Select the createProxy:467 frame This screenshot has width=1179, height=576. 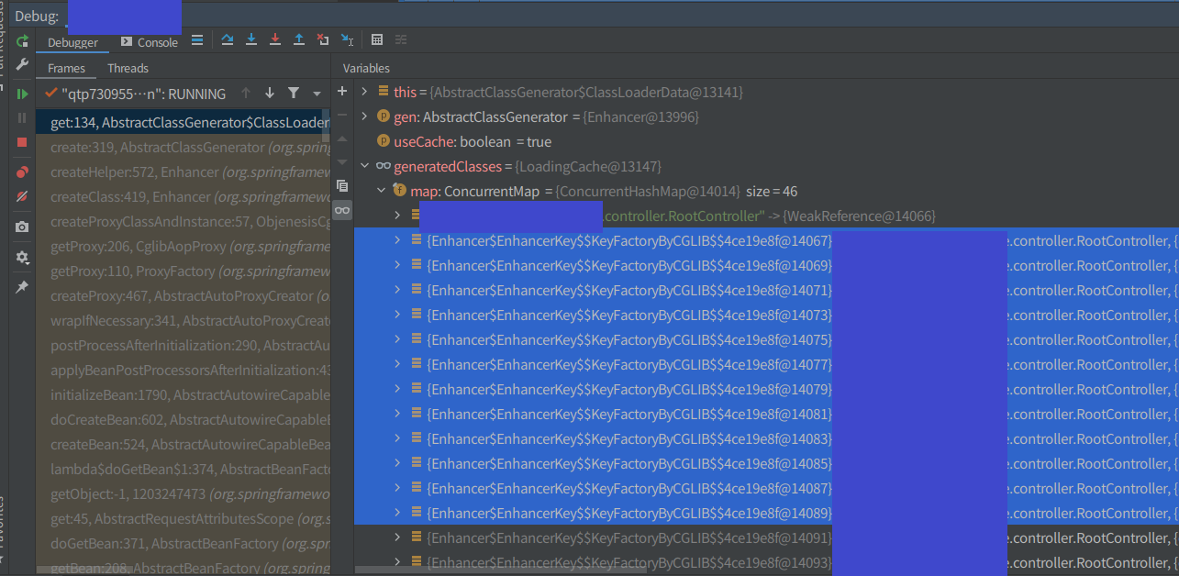click(x=183, y=296)
